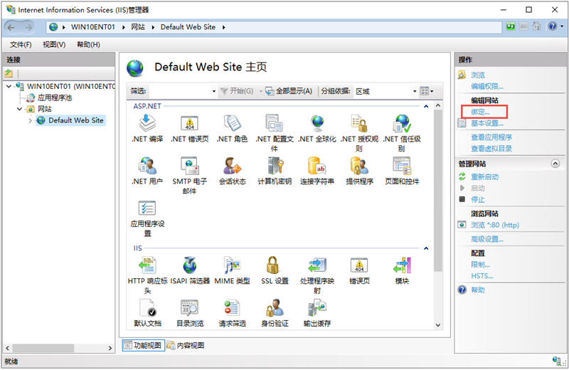Screen dimensions: 569x370
Task: Click 限制... configuration link
Action: [480, 265]
